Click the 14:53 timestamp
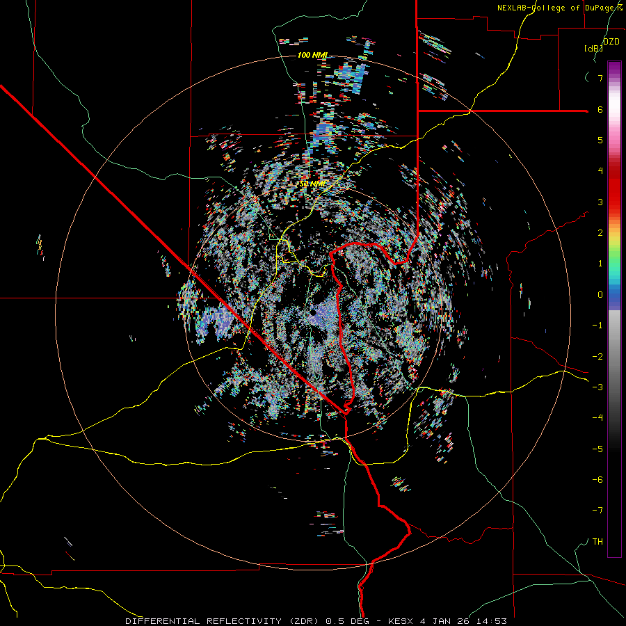 click(x=492, y=621)
